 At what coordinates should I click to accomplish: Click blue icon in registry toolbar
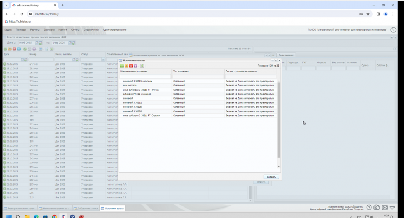point(19,49)
